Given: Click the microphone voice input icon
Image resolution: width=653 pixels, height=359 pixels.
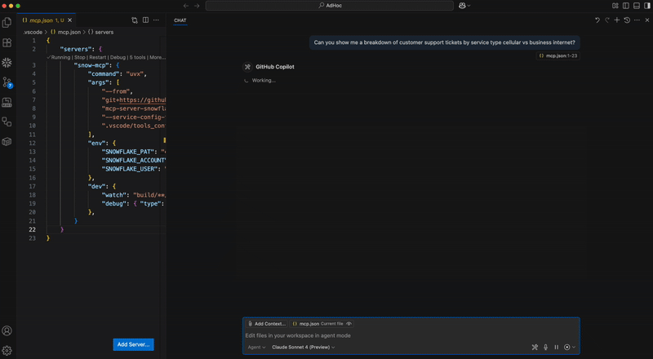Looking at the screenshot, I should (545, 347).
